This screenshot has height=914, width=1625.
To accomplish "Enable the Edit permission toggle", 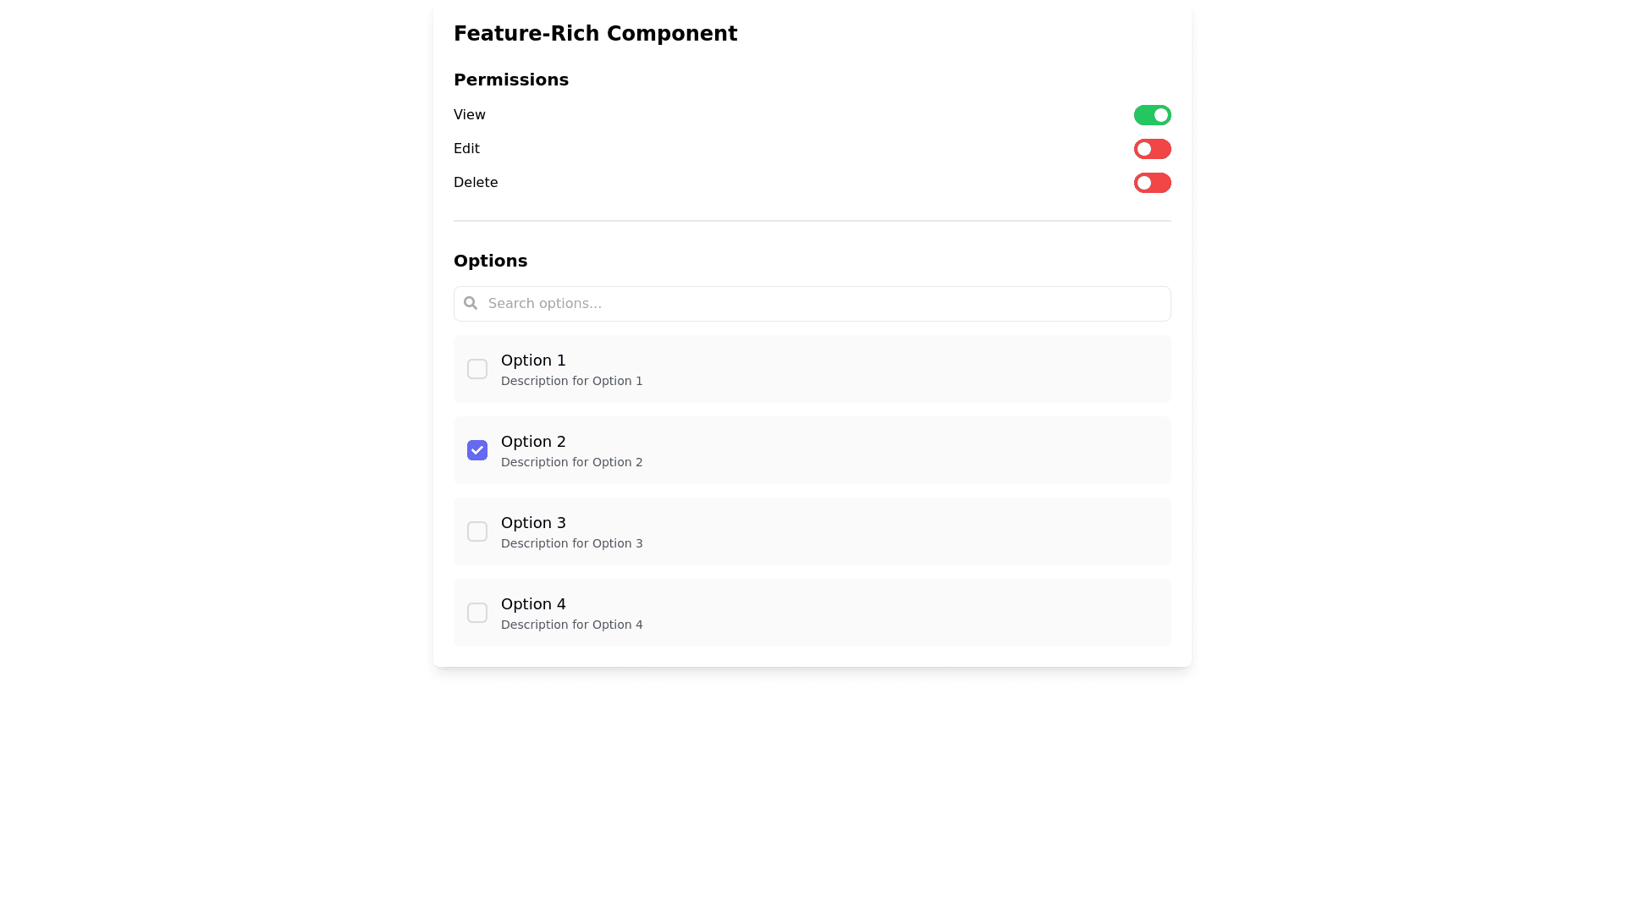I will (x=1152, y=149).
